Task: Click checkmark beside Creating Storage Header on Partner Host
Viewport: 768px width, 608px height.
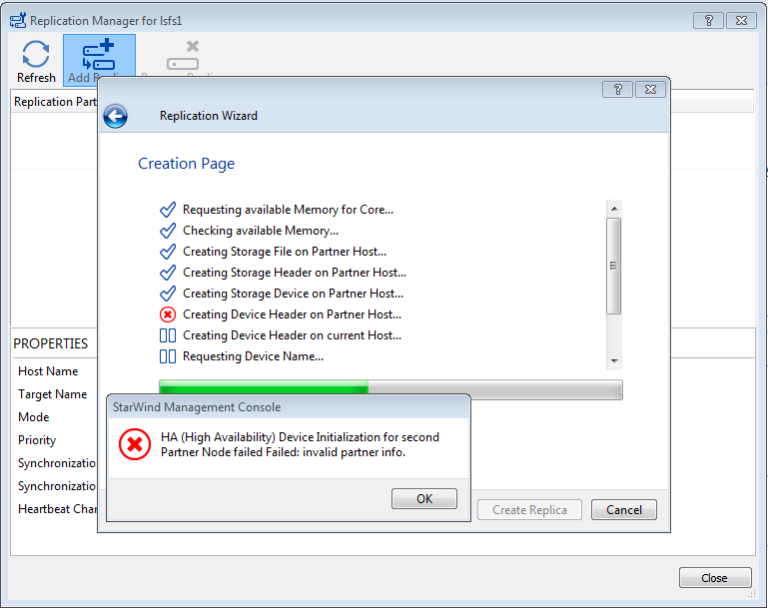Action: pos(168,273)
